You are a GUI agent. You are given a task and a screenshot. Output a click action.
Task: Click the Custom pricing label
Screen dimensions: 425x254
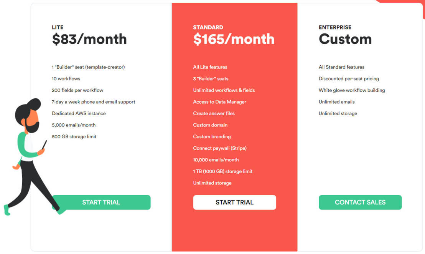(x=345, y=39)
